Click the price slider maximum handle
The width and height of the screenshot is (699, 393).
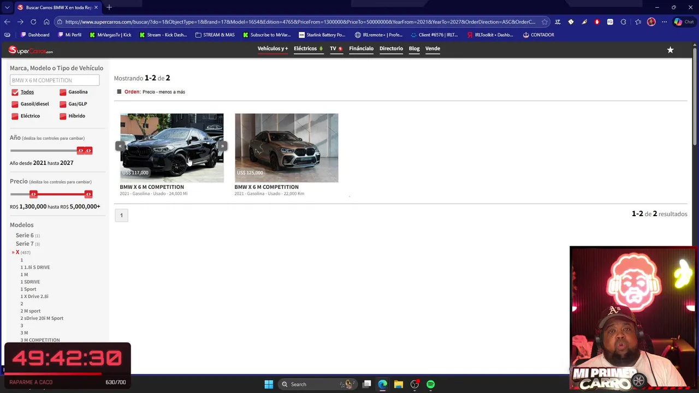88,194
